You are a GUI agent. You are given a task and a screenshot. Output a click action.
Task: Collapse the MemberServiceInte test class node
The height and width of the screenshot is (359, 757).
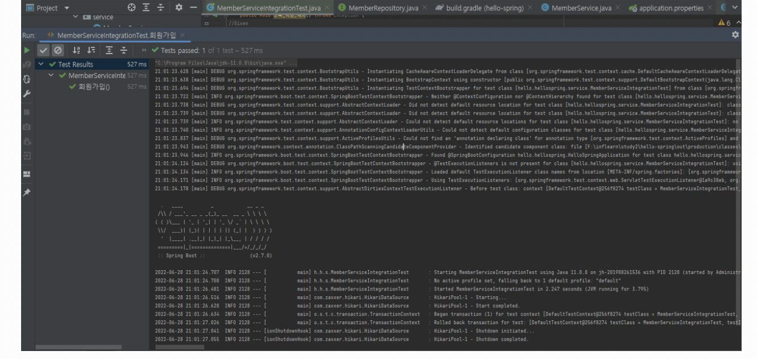[x=52, y=75]
